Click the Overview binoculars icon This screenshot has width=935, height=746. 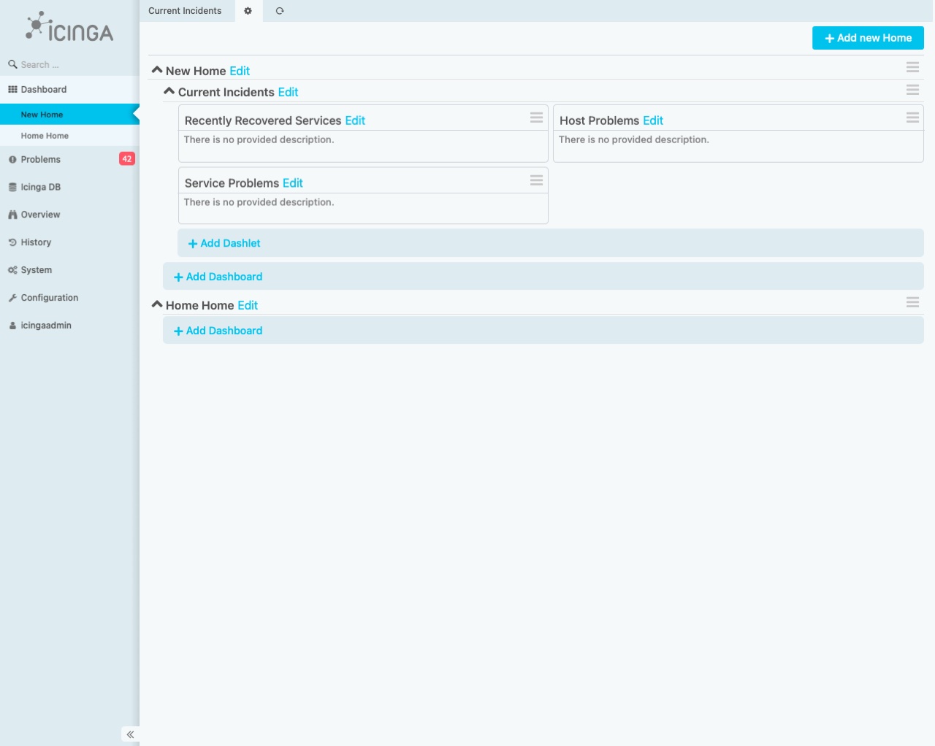12,215
